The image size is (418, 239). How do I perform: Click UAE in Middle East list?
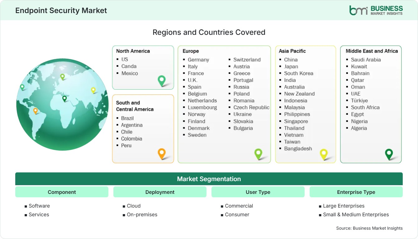(x=356, y=94)
